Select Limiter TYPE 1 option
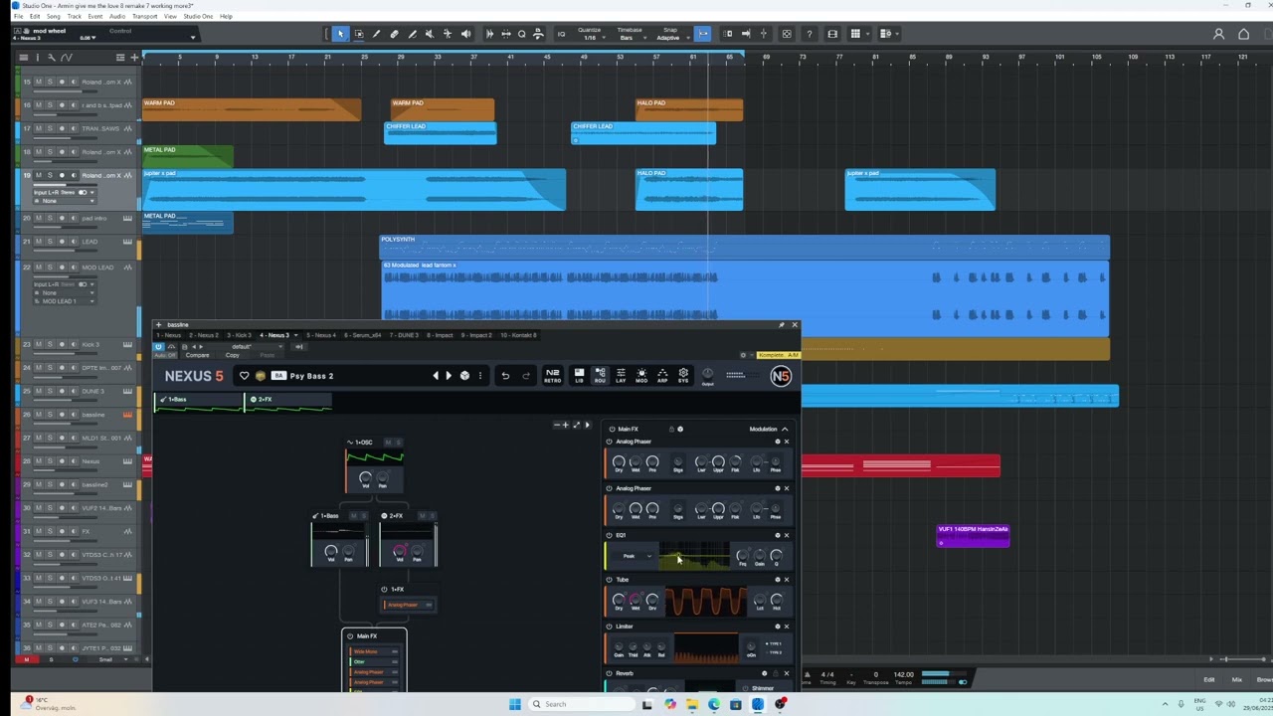 (773, 644)
